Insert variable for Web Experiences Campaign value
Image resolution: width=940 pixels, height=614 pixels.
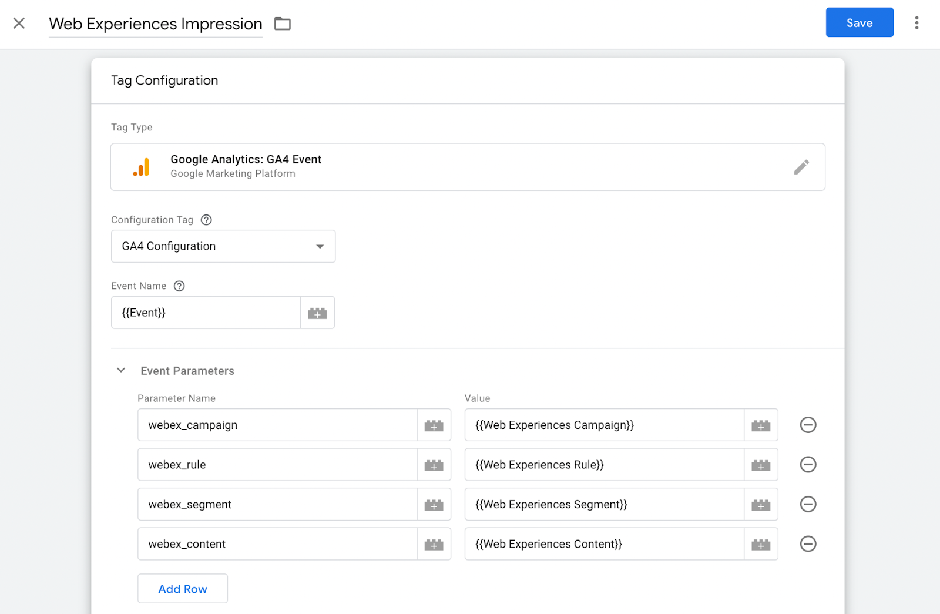pyautogui.click(x=761, y=425)
